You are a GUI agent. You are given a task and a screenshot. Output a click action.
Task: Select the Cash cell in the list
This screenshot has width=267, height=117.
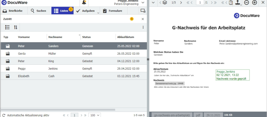tap(51, 76)
